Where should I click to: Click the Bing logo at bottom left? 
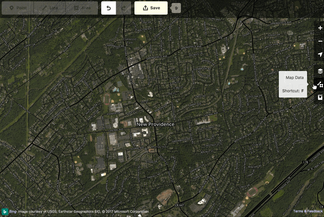pyautogui.click(x=4, y=211)
